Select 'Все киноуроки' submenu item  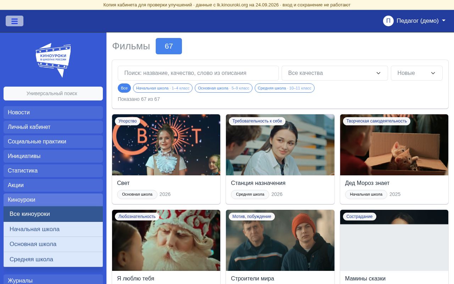(53, 214)
